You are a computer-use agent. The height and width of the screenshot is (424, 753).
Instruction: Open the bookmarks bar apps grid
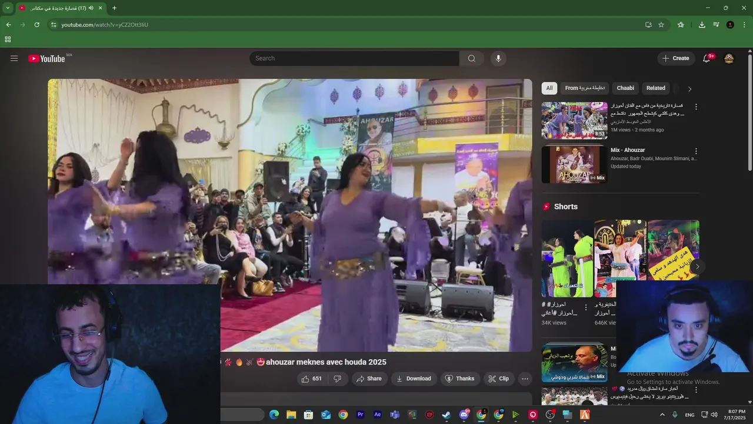[x=8, y=39]
